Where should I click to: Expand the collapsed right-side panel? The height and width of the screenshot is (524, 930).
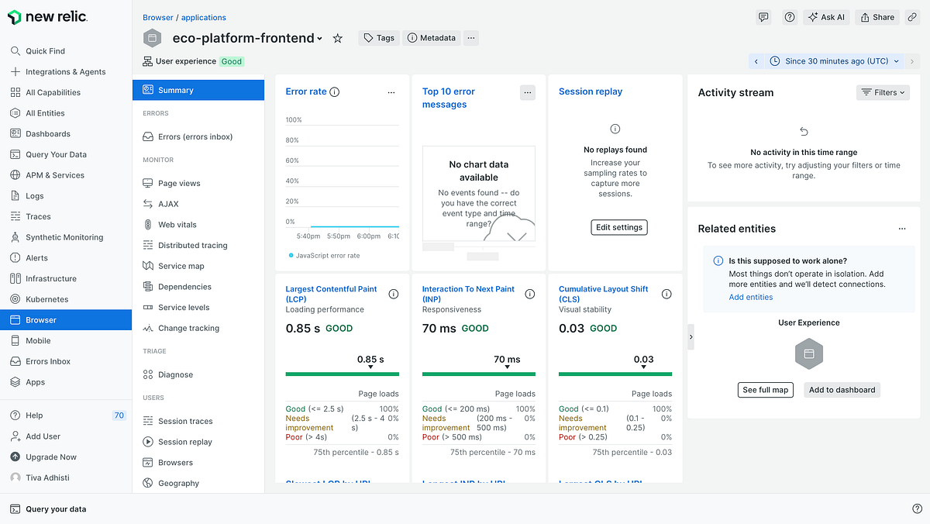(690, 336)
